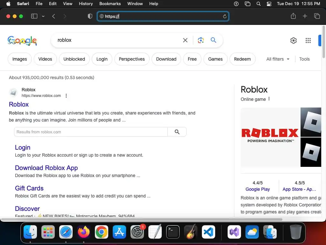Submit the Google search magnifier
Image resolution: width=326 pixels, height=245 pixels.
click(214, 40)
